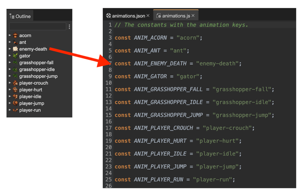Open the Outline panel three-dot menu
The width and height of the screenshot is (303, 195).
[69, 26]
